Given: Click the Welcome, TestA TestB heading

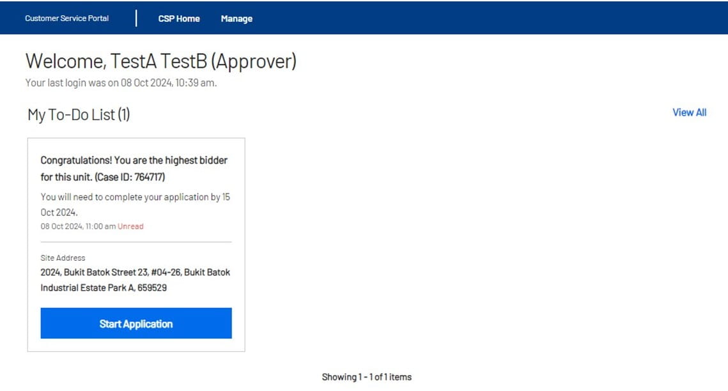Looking at the screenshot, I should (160, 61).
